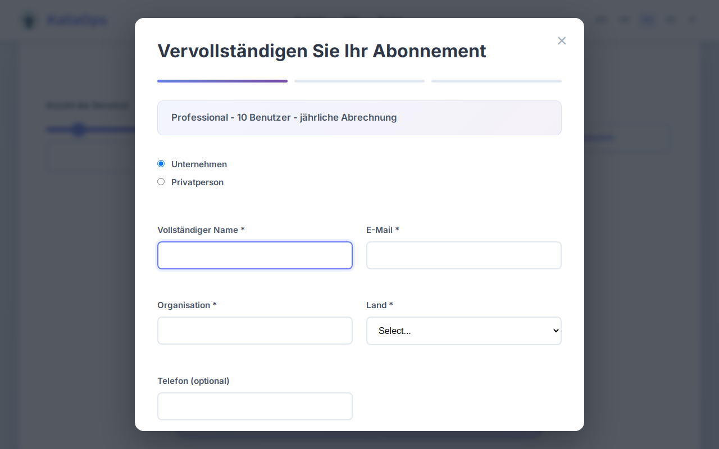Click the completed purple progress step
The width and height of the screenshot is (719, 449).
pyautogui.click(x=222, y=81)
